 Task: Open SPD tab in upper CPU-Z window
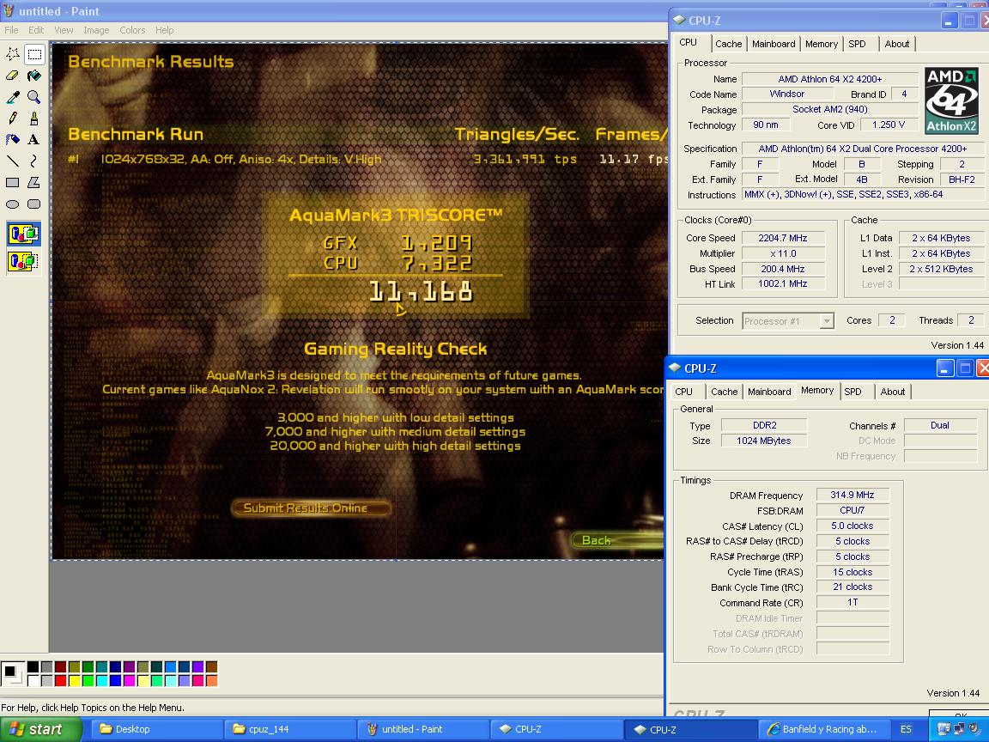click(x=857, y=44)
